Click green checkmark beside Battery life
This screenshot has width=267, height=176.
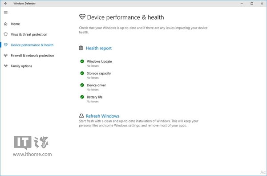(82, 97)
